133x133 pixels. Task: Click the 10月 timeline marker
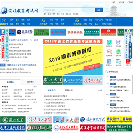113,94
